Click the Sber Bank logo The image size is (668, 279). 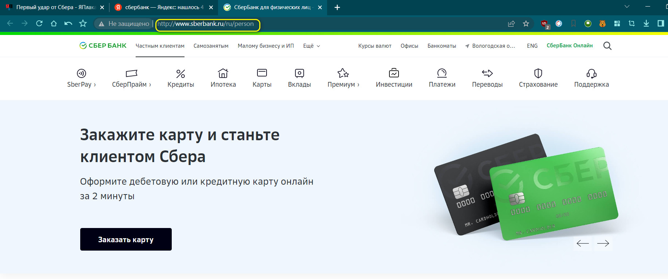point(103,46)
